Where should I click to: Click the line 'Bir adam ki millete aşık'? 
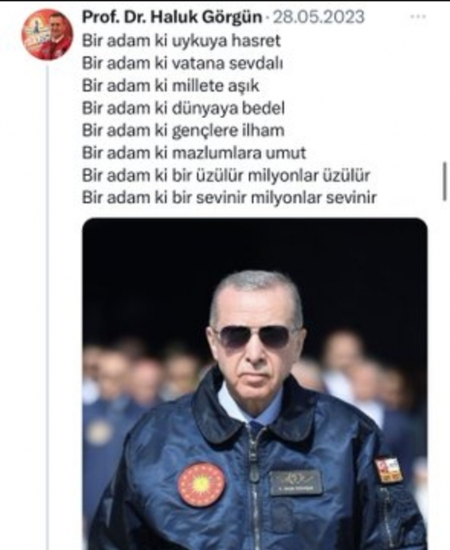170,86
